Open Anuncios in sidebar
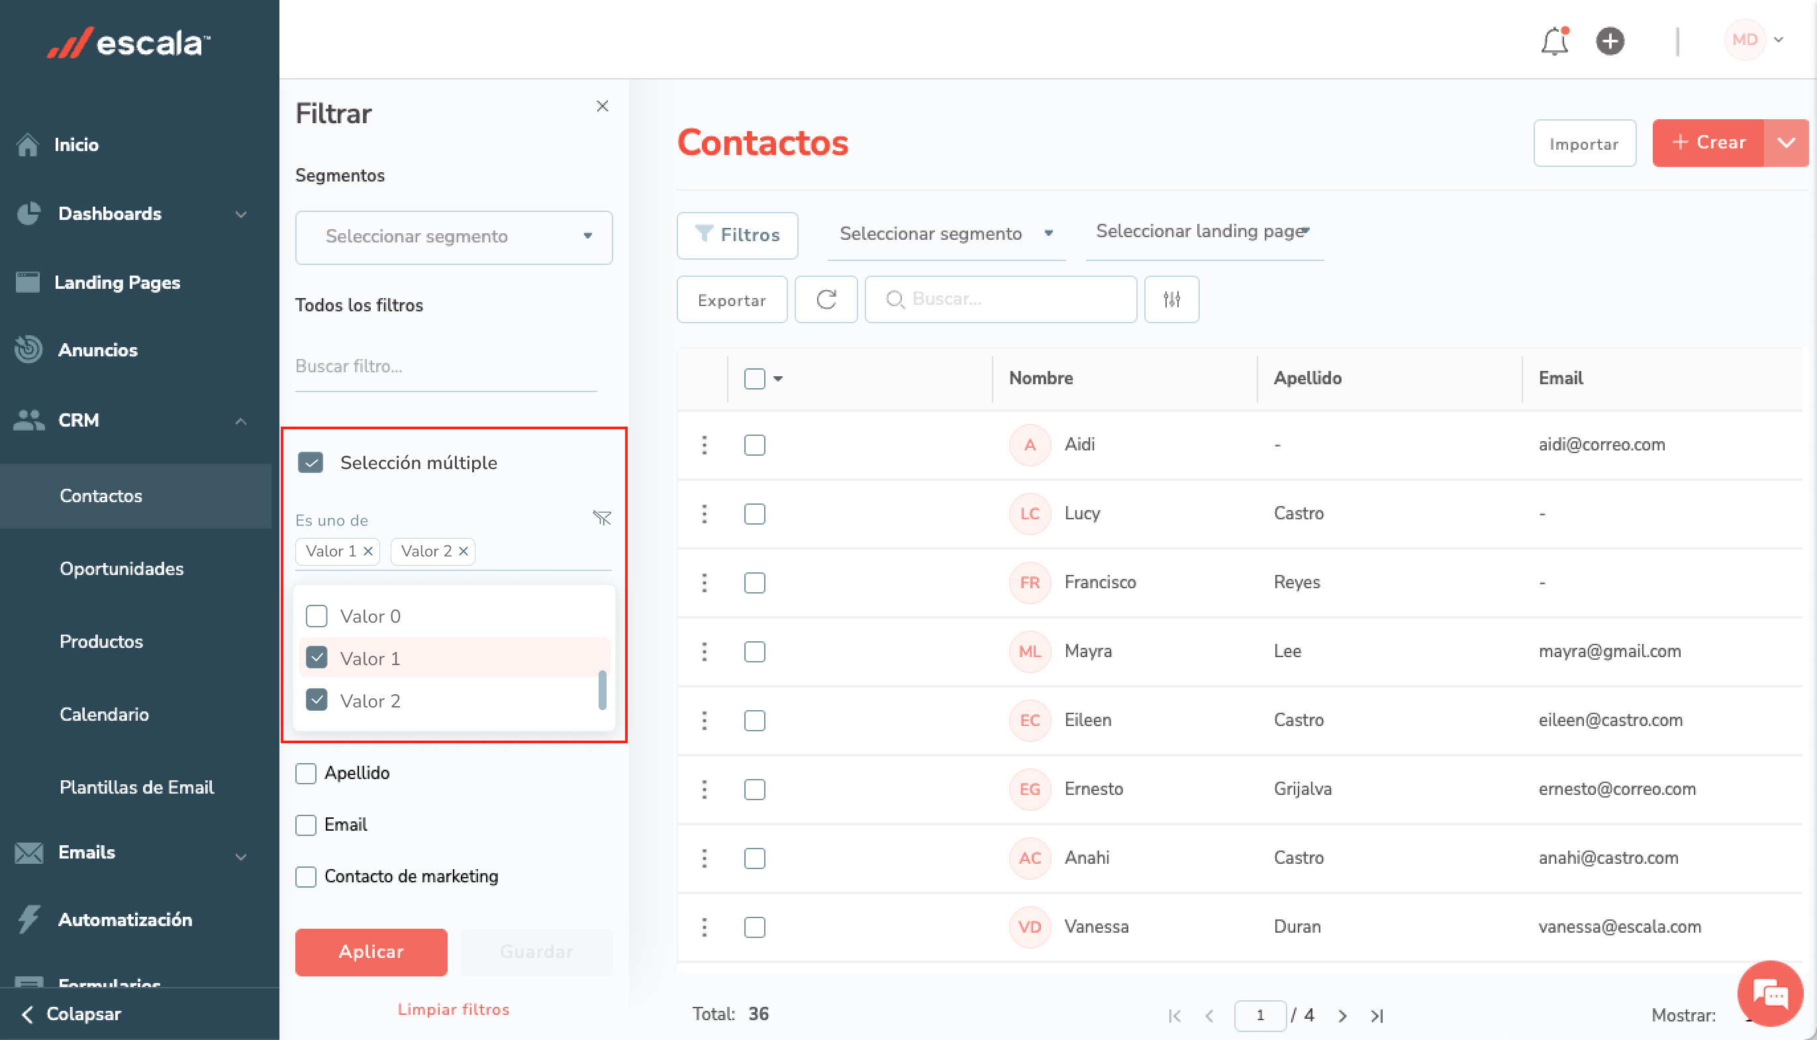The height and width of the screenshot is (1040, 1817). (98, 350)
